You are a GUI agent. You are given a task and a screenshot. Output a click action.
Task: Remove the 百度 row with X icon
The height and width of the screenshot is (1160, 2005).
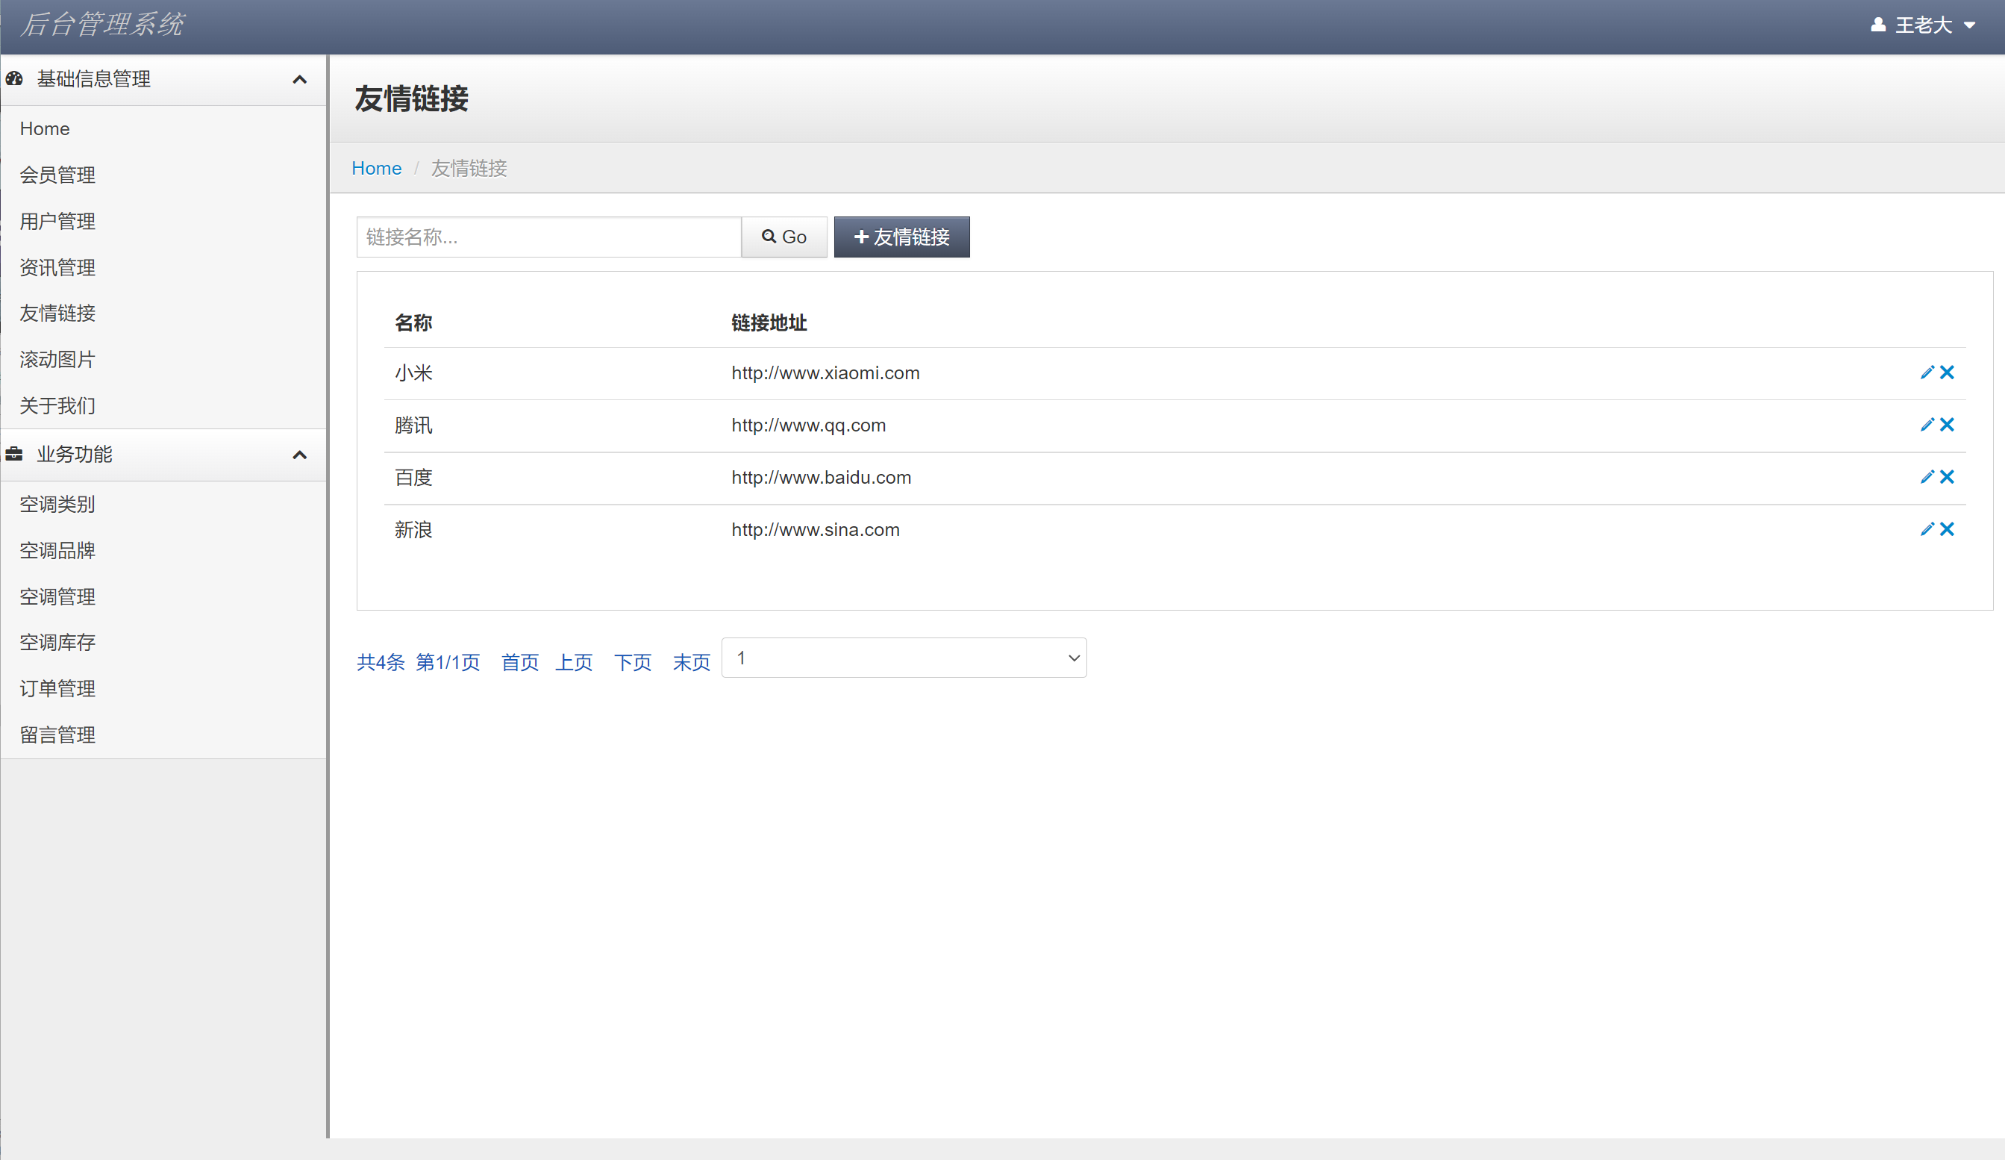1947,477
